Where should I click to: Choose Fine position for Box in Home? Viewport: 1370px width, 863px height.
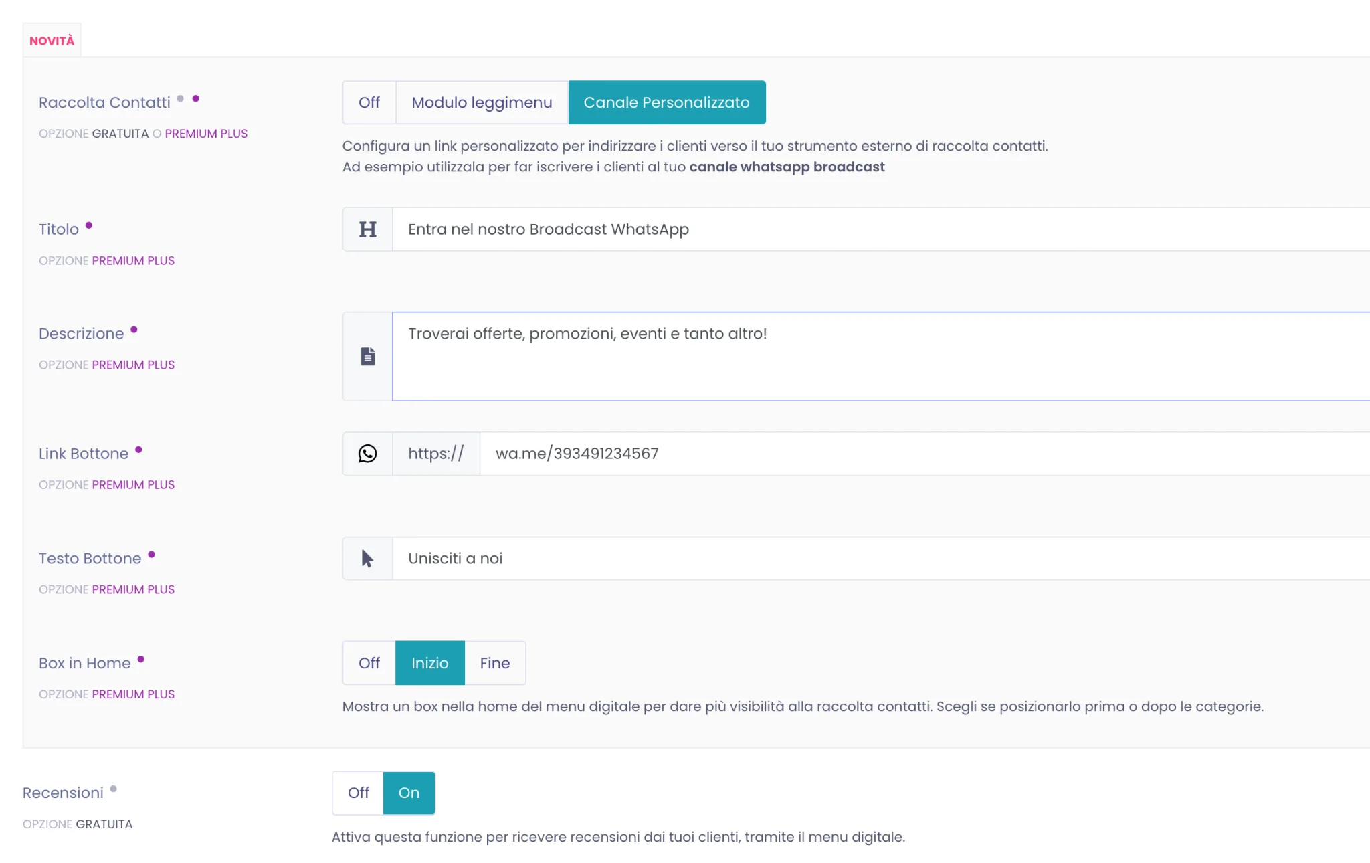point(495,663)
